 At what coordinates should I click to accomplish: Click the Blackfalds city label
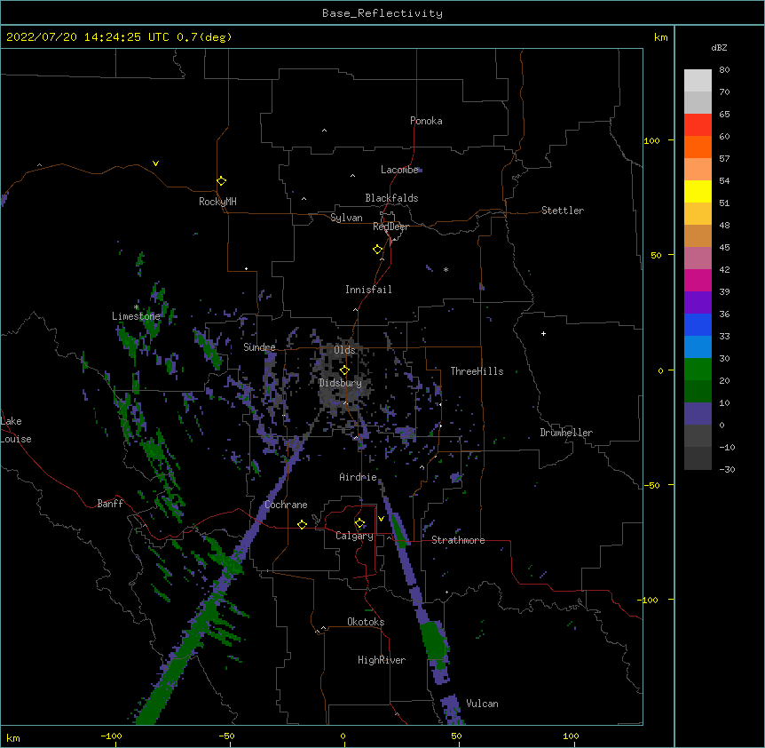pos(391,198)
